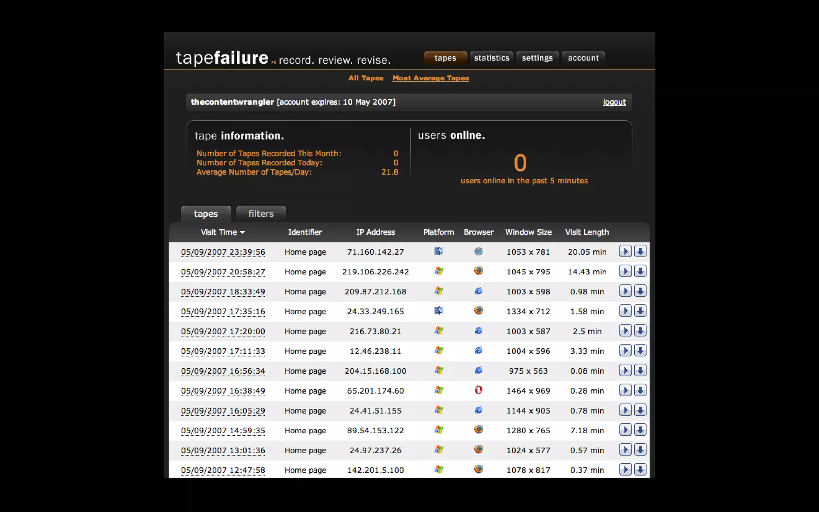Open the settings navigation tab

click(537, 58)
